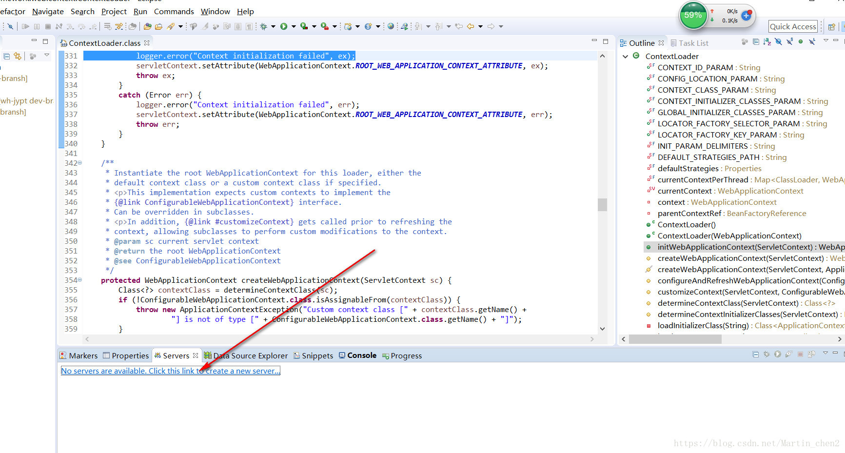Click the Search flashlight toolbar icon

(x=170, y=26)
